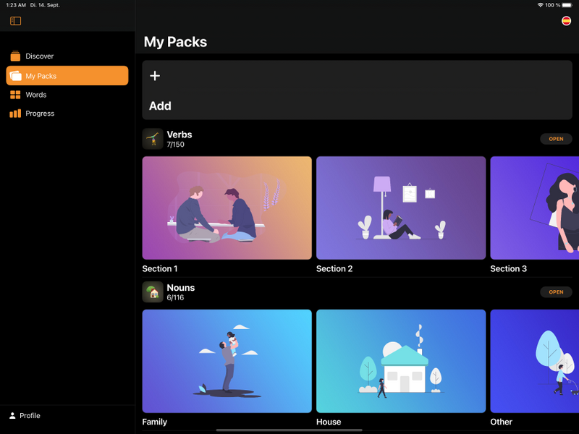This screenshot has height=434, width=579.
Task: Open the Spanish flag language selector
Action: [x=566, y=21]
